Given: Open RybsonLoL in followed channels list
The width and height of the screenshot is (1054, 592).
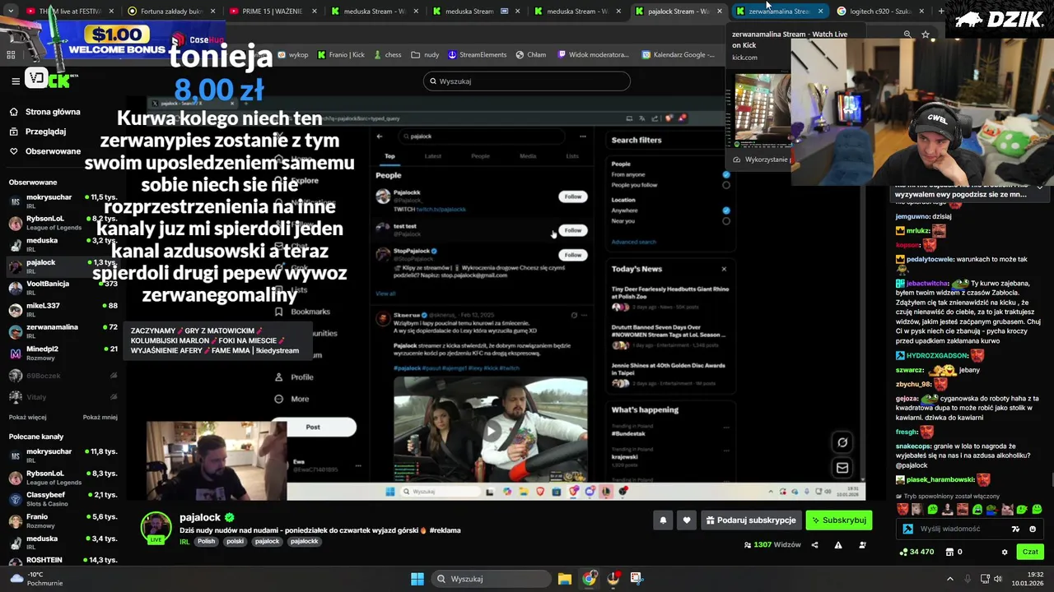Looking at the screenshot, I should point(63,223).
